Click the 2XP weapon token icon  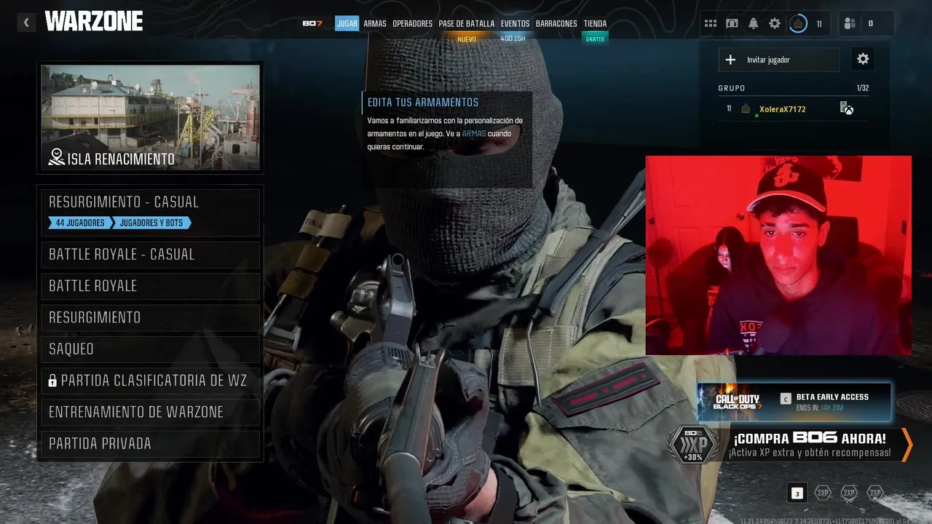(849, 493)
